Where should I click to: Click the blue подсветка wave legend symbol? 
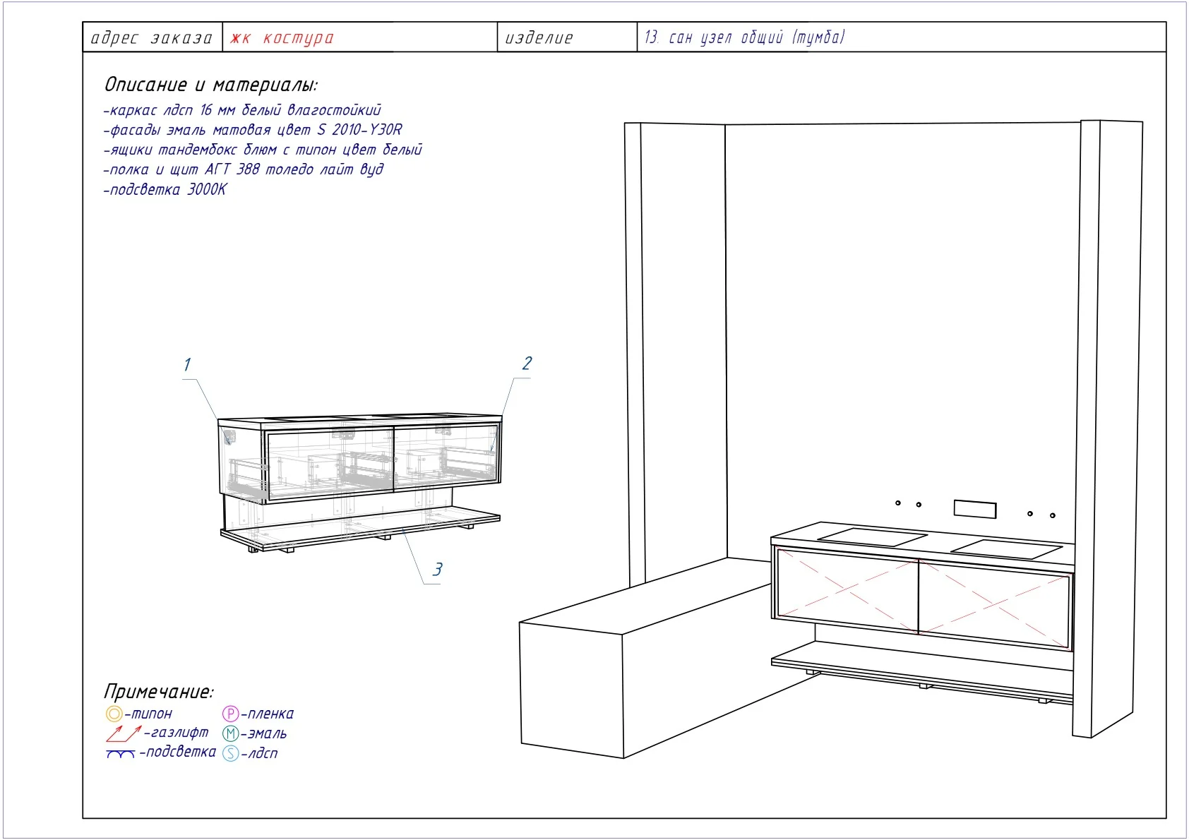click(x=121, y=754)
